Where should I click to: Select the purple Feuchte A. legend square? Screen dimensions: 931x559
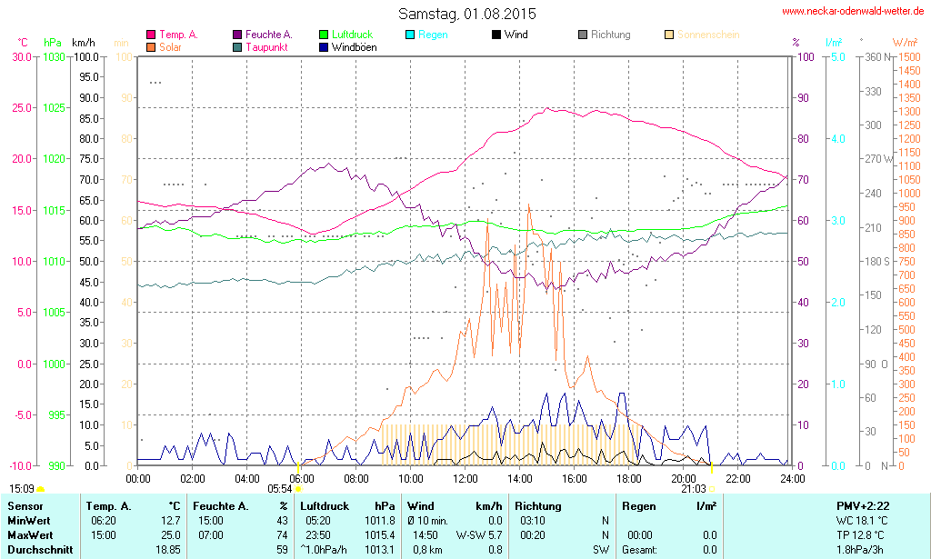pos(238,35)
